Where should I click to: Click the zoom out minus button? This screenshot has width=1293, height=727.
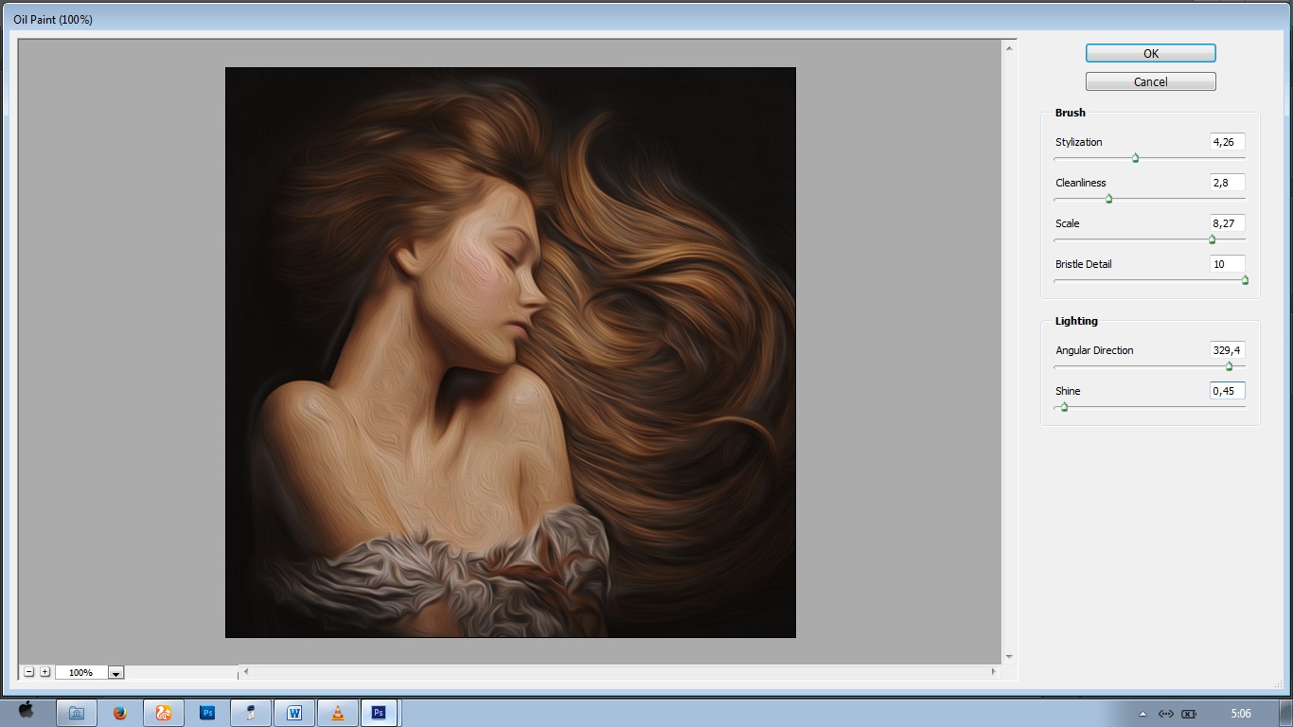pos(29,672)
